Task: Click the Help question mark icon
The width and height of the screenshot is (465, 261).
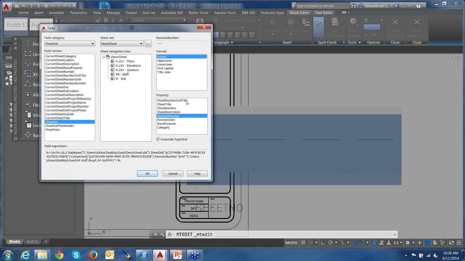Action: click(x=418, y=6)
